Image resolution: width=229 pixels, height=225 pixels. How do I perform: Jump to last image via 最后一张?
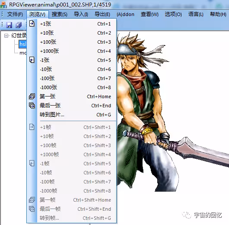[x=72, y=106]
